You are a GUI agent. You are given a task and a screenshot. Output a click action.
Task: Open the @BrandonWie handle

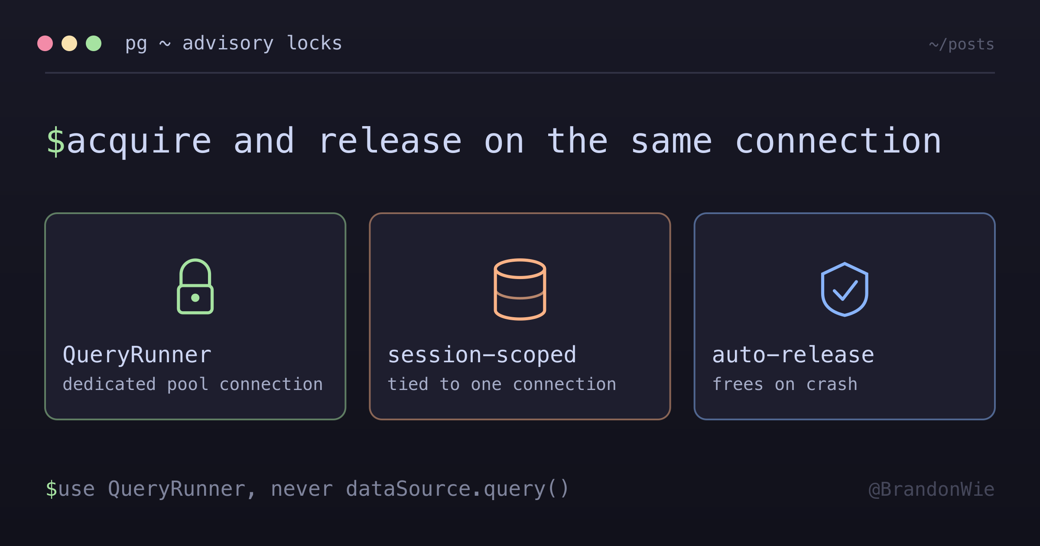pos(932,489)
